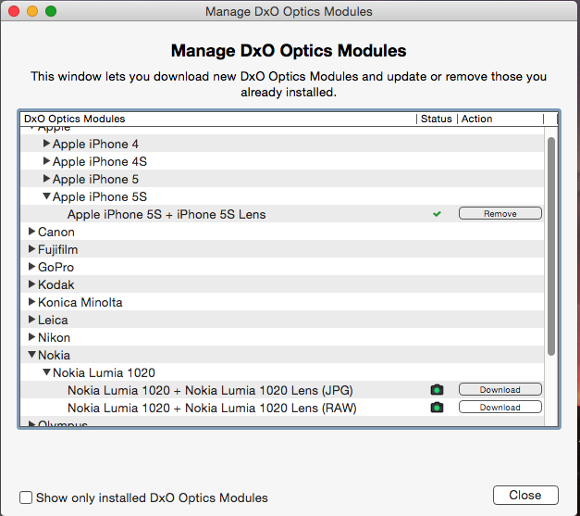Image resolution: width=580 pixels, height=516 pixels.
Task: Expand the Kodak brand group
Action: (x=31, y=284)
